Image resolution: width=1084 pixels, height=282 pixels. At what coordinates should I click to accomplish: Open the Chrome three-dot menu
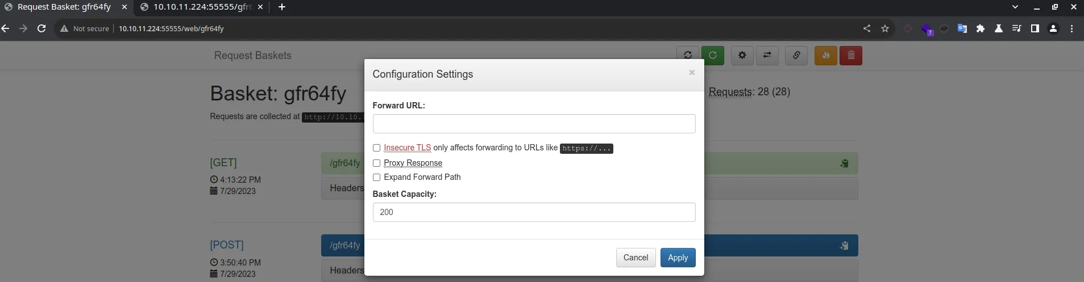click(1071, 28)
